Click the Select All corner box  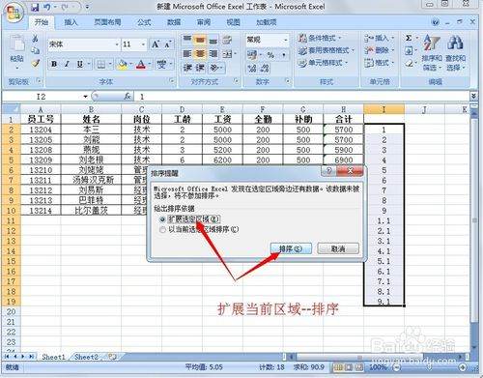11,109
